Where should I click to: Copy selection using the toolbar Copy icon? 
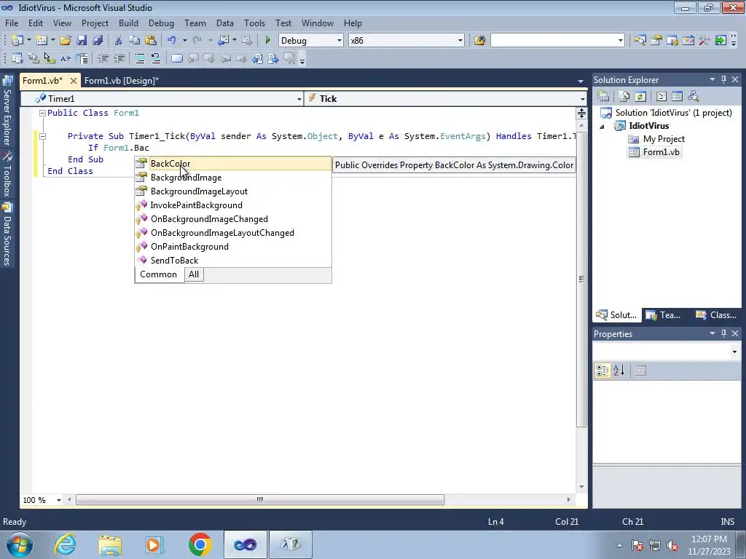tap(135, 41)
